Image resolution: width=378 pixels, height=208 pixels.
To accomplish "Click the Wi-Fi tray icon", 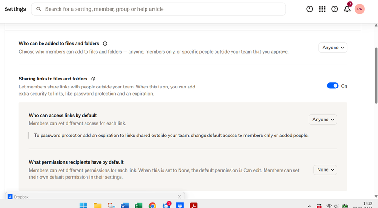I will pyautogui.click(x=329, y=206).
